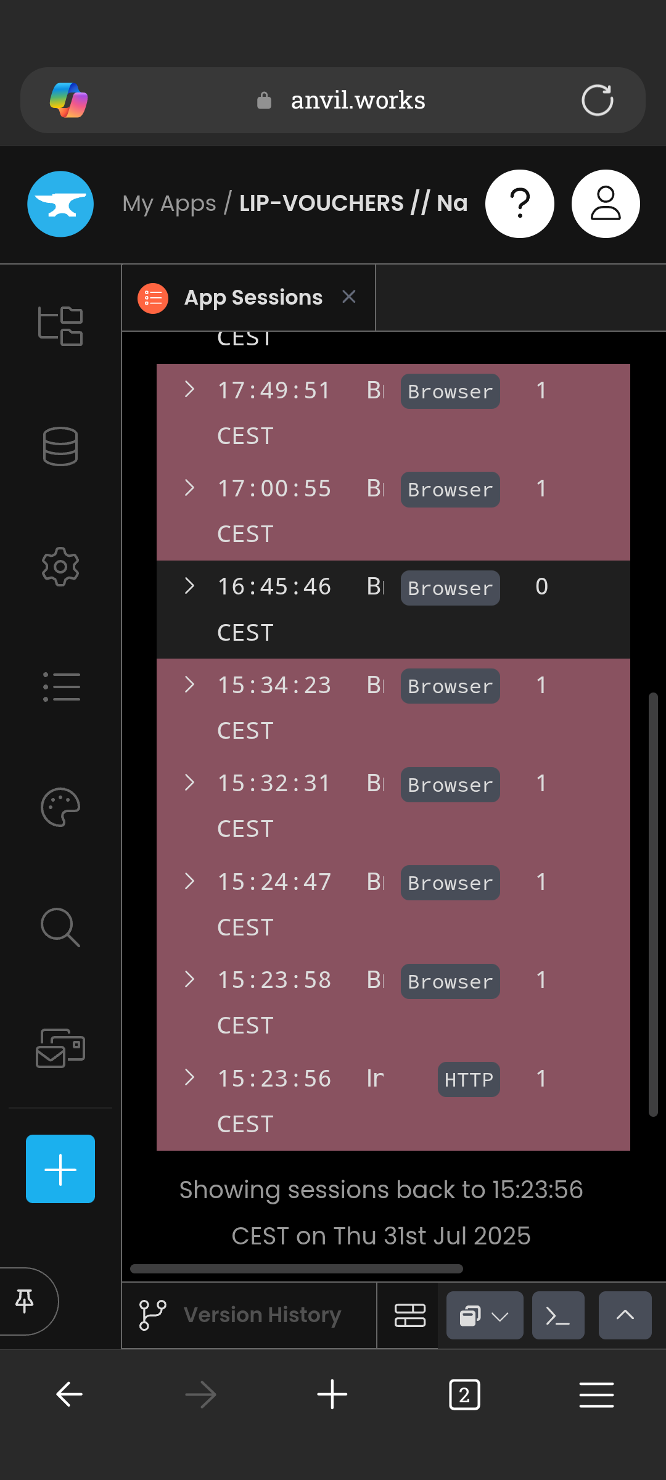
Task: Open the Version History tab
Action: click(261, 1315)
